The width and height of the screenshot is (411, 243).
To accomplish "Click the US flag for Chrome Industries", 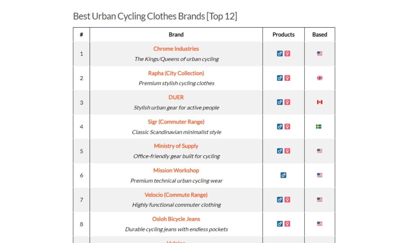I will (x=320, y=53).
